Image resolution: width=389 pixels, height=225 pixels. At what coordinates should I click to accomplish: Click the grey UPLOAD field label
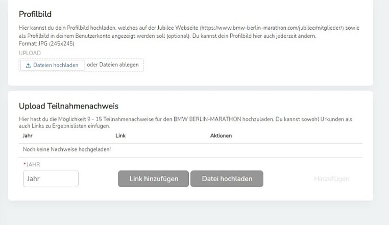30,53
